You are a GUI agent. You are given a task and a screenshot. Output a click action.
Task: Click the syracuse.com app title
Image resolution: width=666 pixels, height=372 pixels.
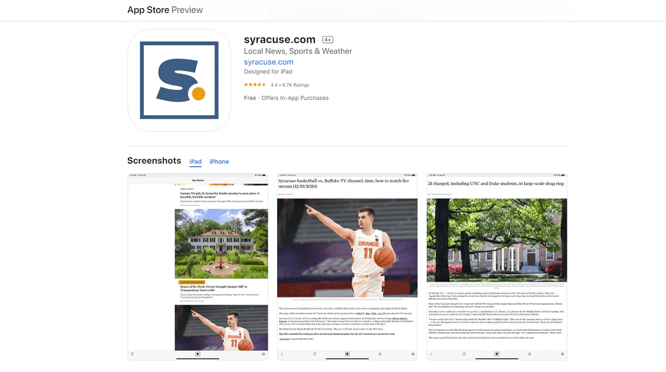[x=280, y=39]
